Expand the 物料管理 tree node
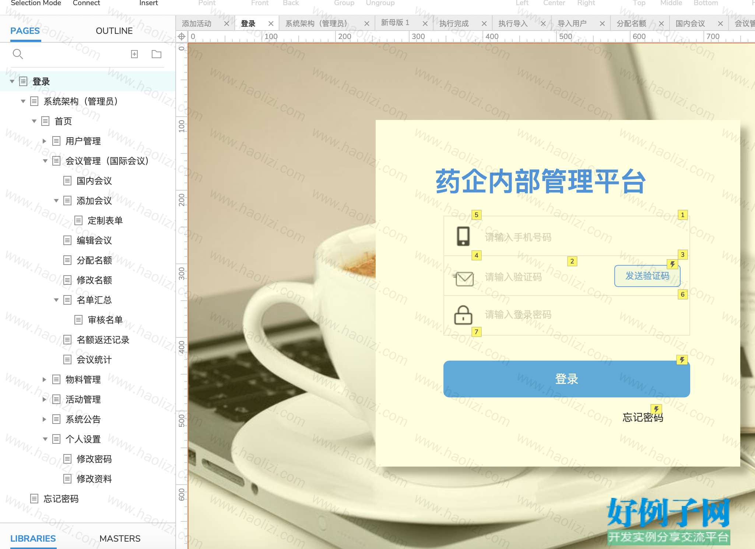Image resolution: width=755 pixels, height=549 pixels. pyautogui.click(x=45, y=379)
